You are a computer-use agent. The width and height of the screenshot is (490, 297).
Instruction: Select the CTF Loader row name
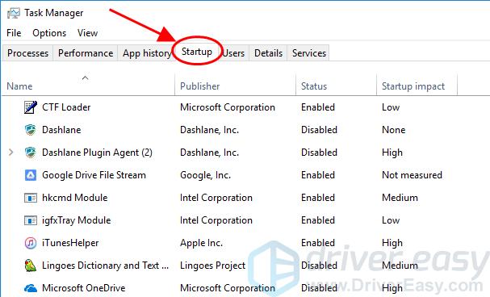(x=66, y=107)
